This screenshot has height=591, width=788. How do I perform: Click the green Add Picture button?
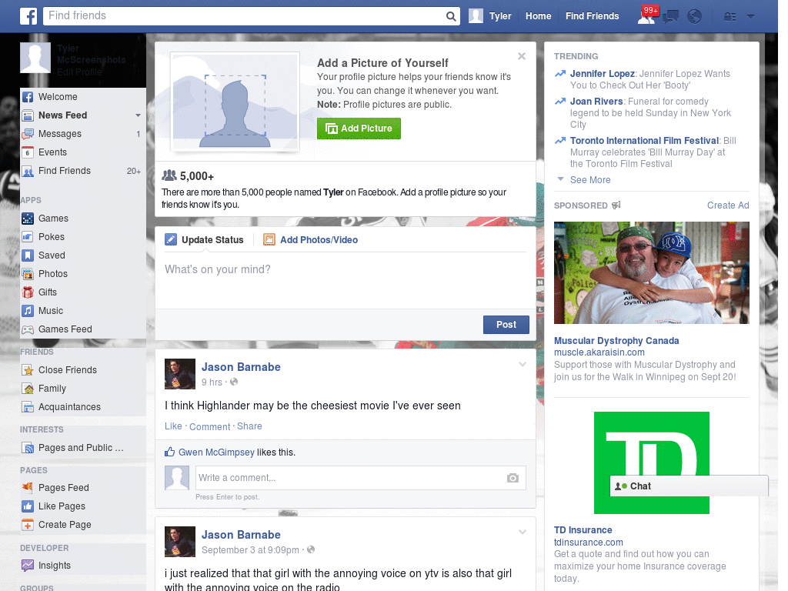tap(359, 129)
